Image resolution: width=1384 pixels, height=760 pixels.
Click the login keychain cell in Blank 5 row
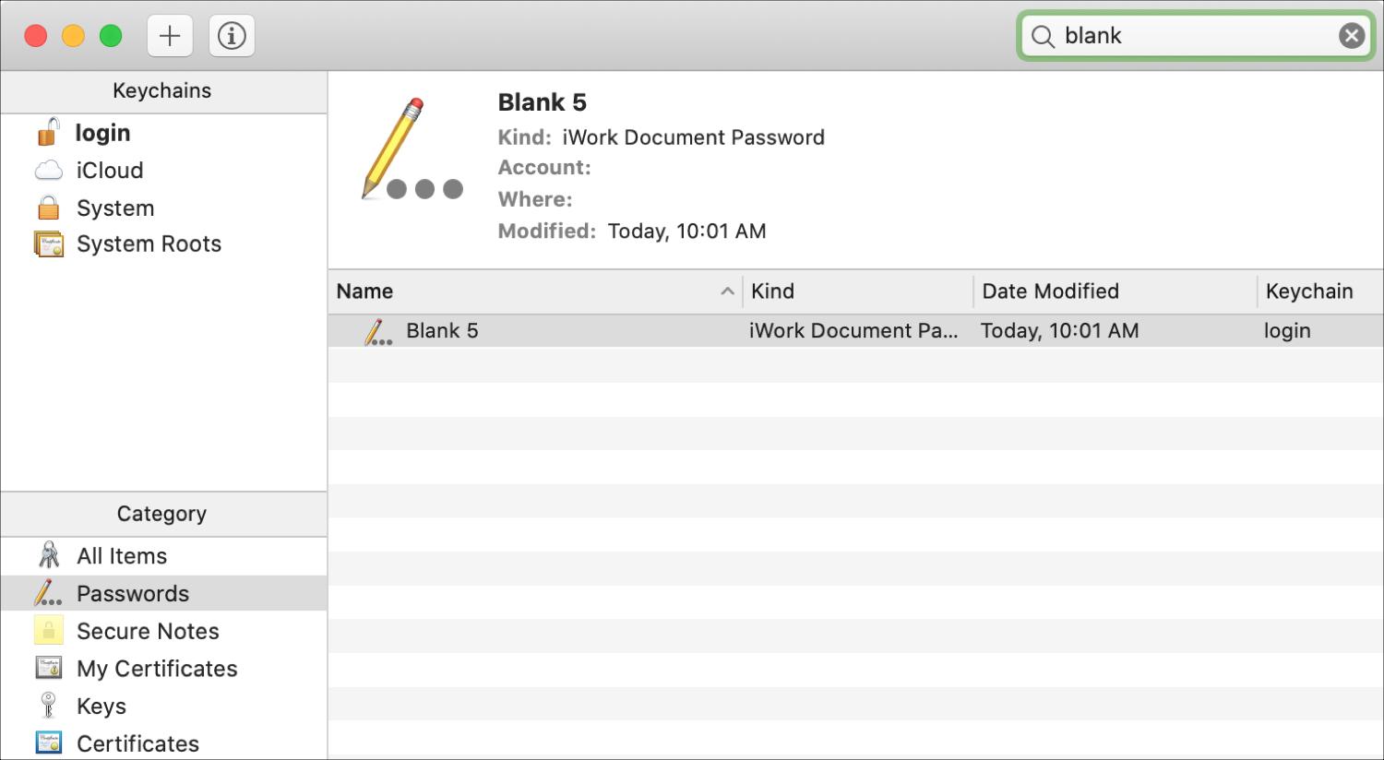click(1287, 331)
